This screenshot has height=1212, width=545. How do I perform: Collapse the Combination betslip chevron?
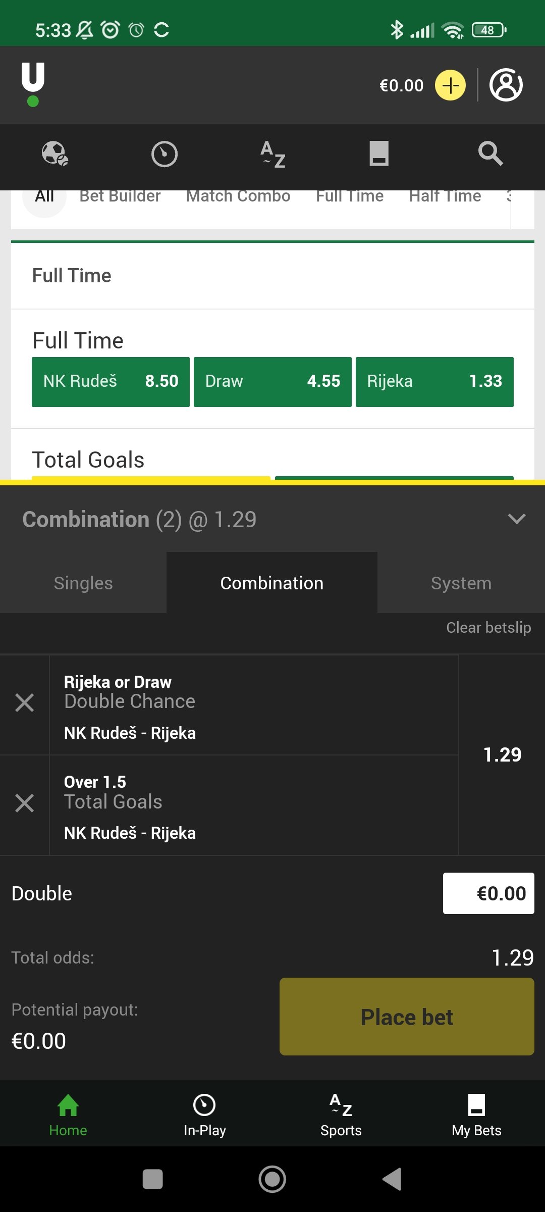(516, 519)
